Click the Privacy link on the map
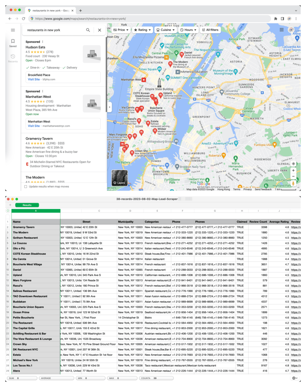 [247, 189]
